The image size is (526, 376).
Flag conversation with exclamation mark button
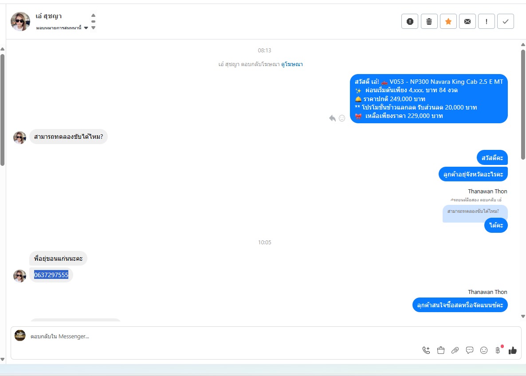pyautogui.click(x=487, y=21)
